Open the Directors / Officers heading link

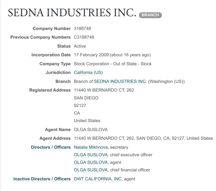pyautogui.click(x=51, y=147)
